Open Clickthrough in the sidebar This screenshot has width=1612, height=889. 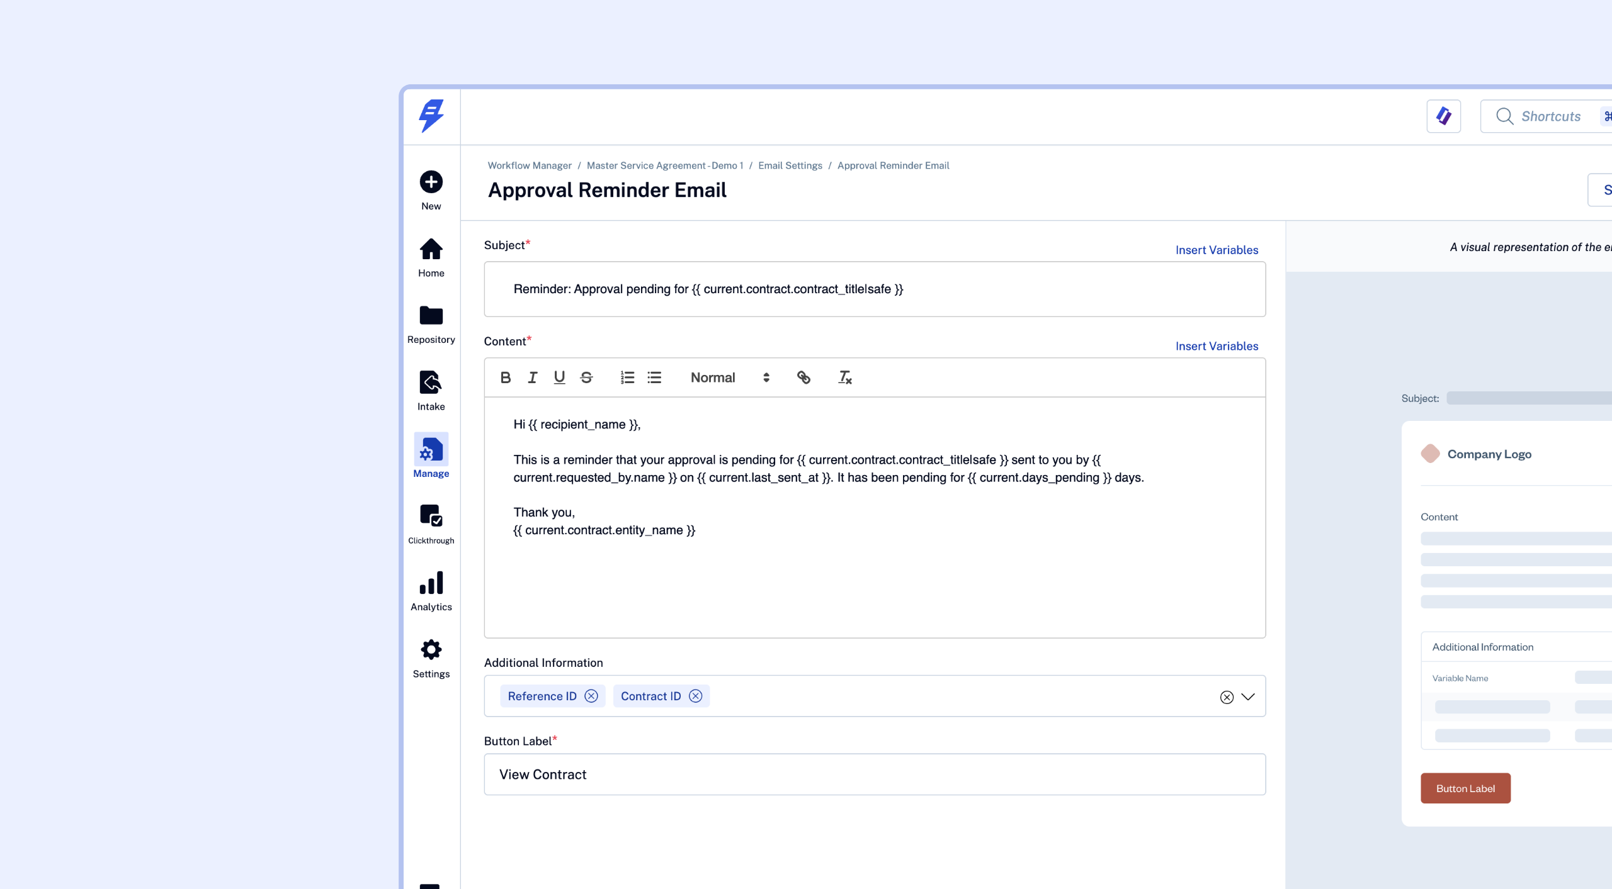[x=431, y=523]
